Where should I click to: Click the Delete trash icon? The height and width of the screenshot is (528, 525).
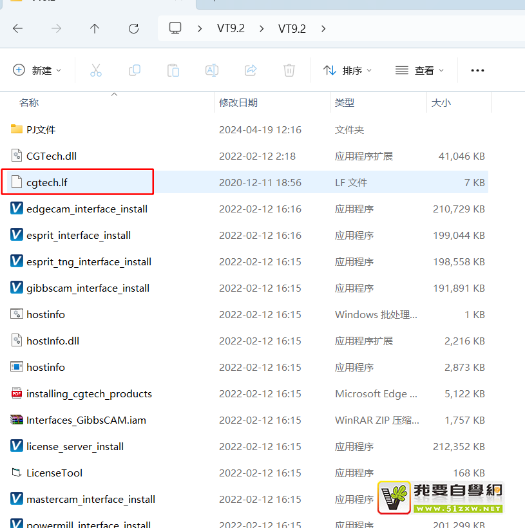tap(289, 70)
